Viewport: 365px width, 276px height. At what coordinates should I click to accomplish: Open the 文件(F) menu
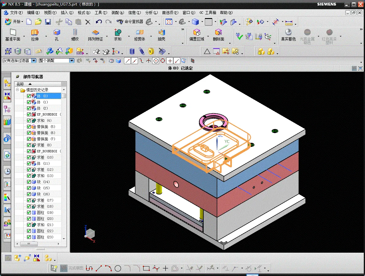[16, 13]
